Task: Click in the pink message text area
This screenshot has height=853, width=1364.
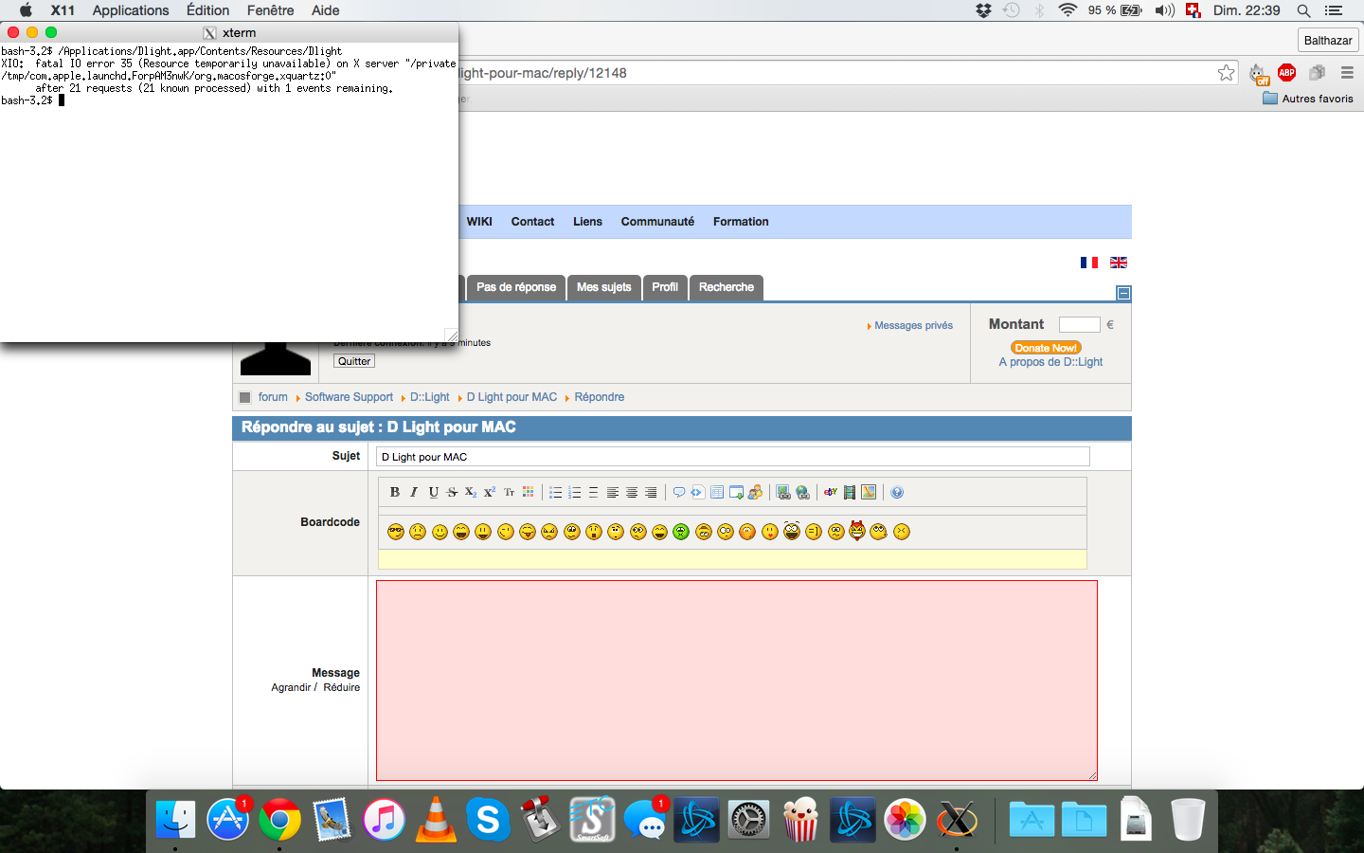Action: [x=736, y=680]
